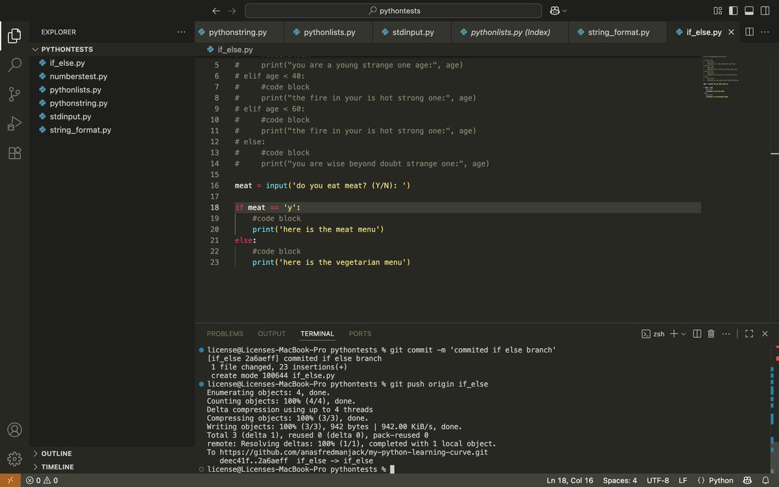Open the PORTS panel tab
This screenshot has height=487, width=779.
(x=360, y=334)
